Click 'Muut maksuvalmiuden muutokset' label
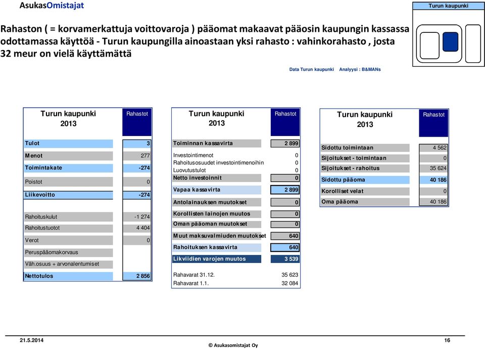Screen dimensions: 485x349 coord(219,236)
